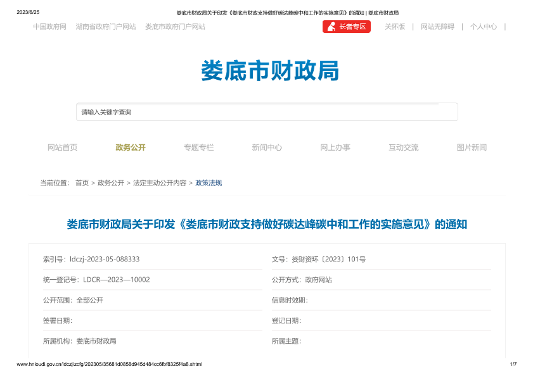This screenshot has width=533, height=376.
Task: Select the 政务公开 navigation tab
Action: click(x=131, y=147)
